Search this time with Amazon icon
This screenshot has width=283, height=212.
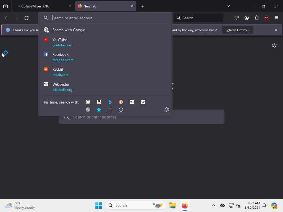[99, 102]
